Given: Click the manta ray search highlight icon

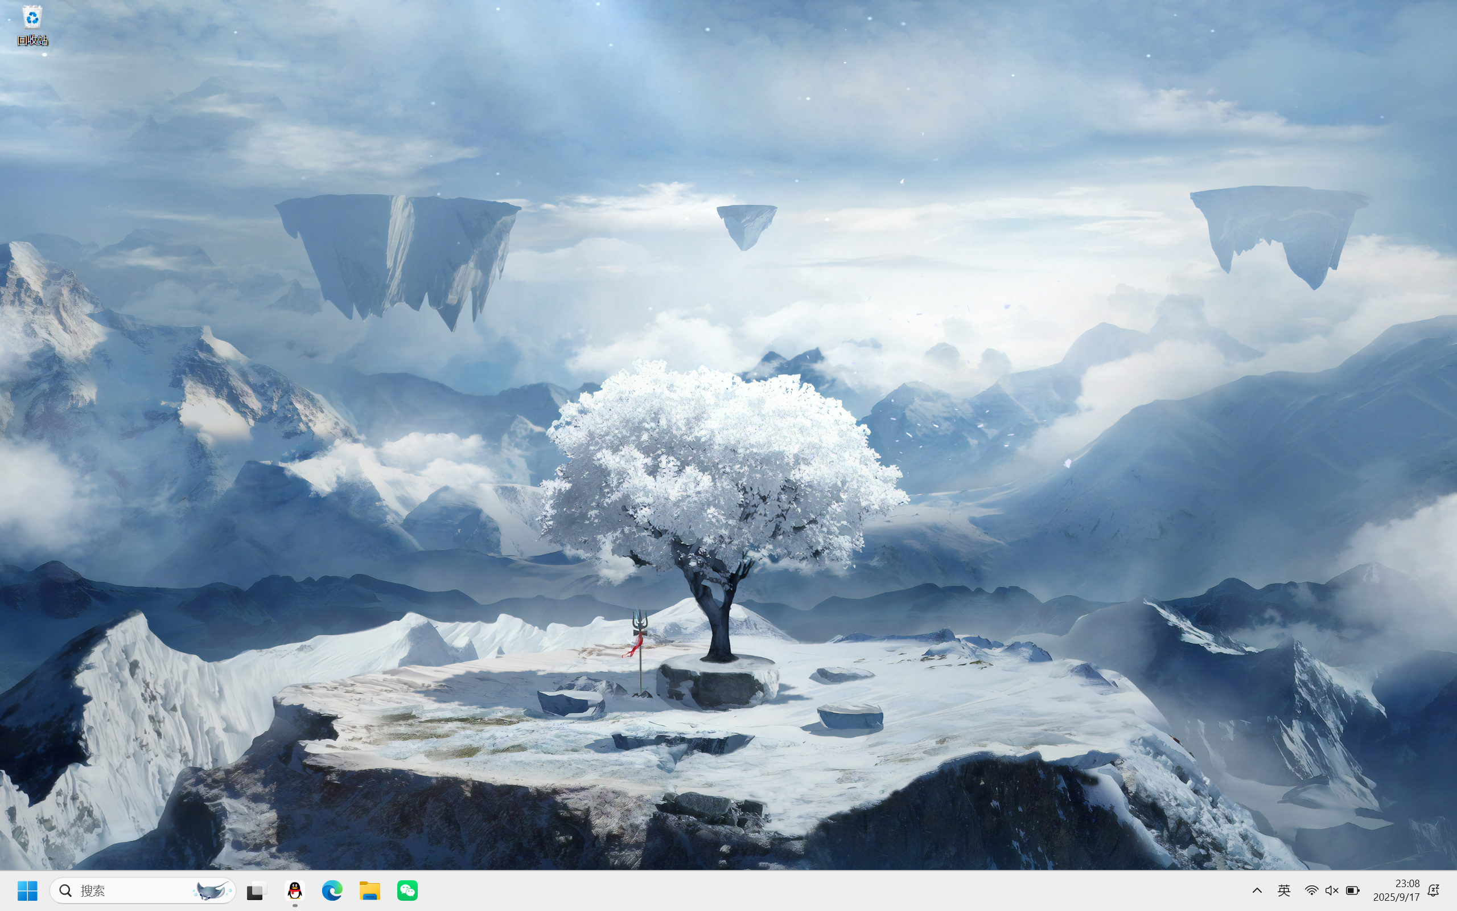Looking at the screenshot, I should tap(212, 890).
